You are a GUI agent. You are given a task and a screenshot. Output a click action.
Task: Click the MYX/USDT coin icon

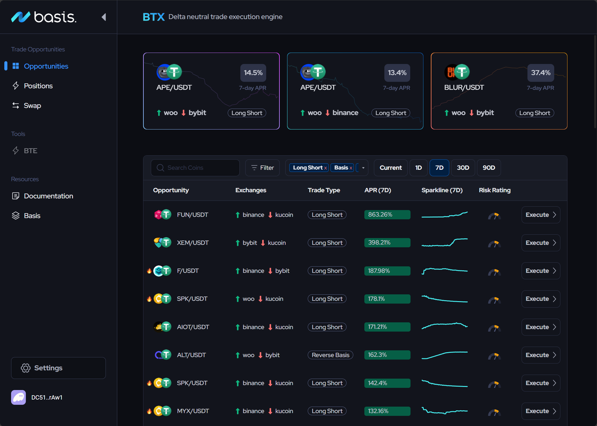(162, 411)
